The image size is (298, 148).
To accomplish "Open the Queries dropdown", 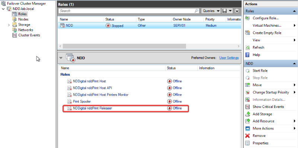I will pyautogui.click(x=211, y=11).
